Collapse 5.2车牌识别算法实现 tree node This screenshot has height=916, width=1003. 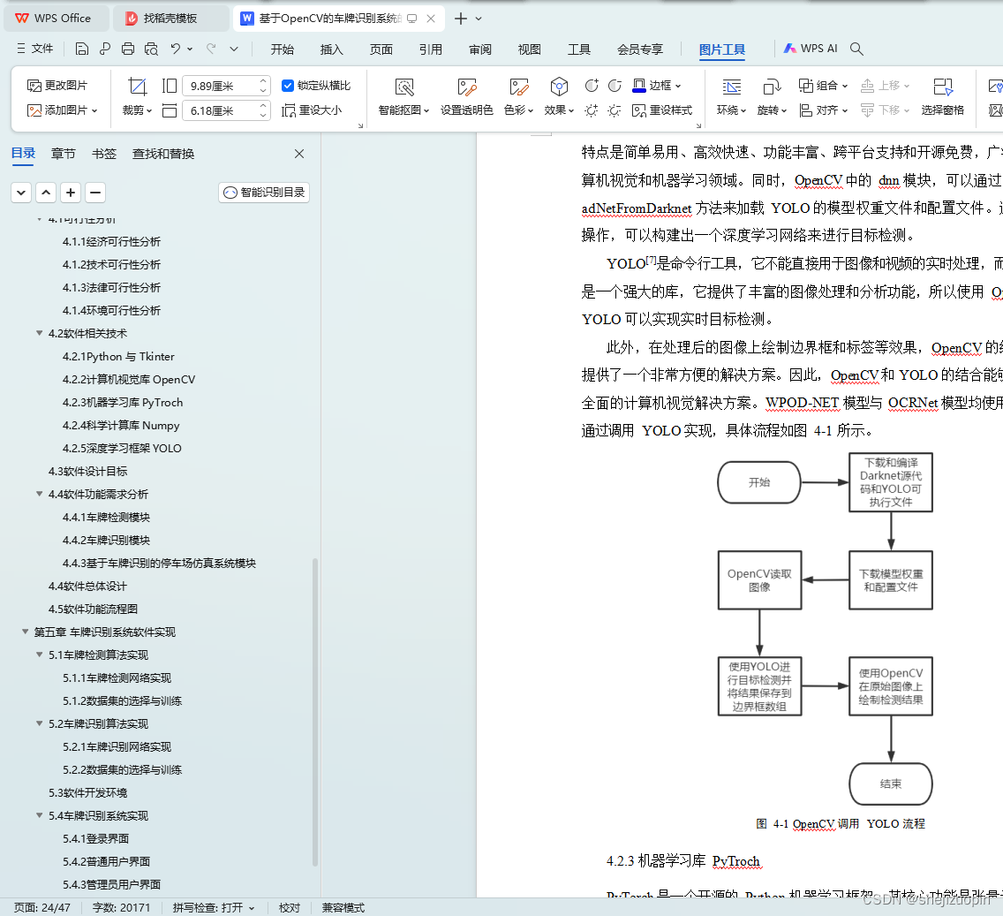coord(39,724)
